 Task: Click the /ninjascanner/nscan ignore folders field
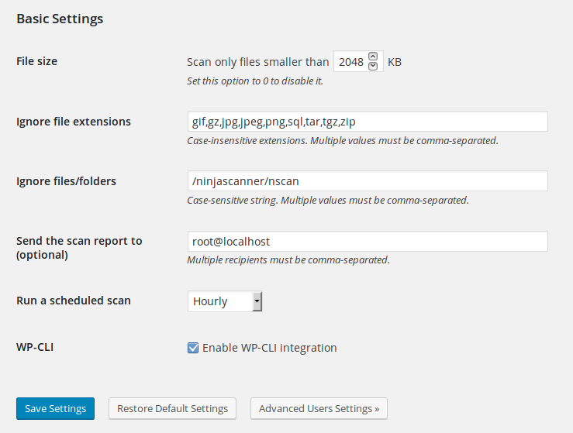click(x=368, y=181)
